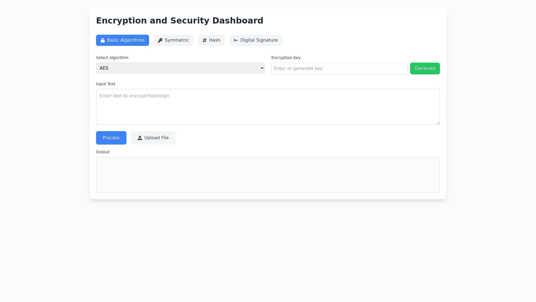Click the Output result box
Screen dimensions: 536x302
(268, 175)
